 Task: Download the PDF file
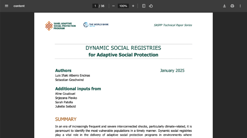tap(224, 6)
